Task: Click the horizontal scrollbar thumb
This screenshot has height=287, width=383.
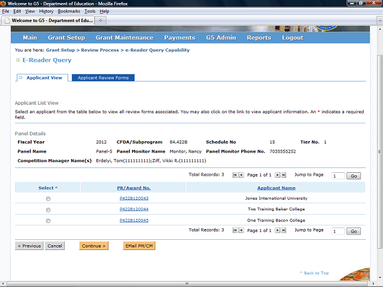Action: click(x=187, y=283)
